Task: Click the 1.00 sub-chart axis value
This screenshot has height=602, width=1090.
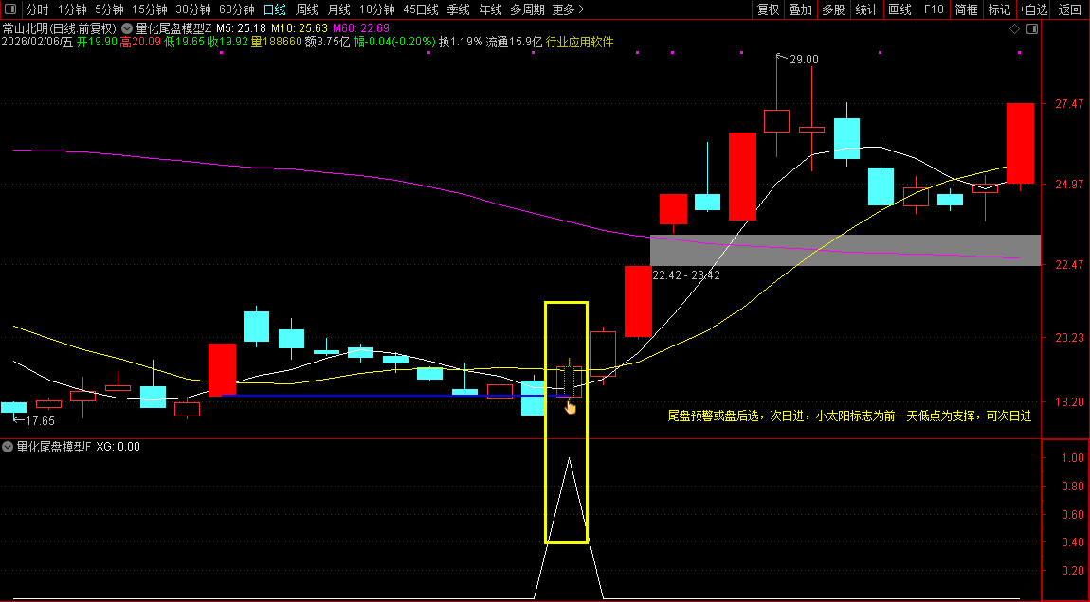Action: pos(1073,457)
